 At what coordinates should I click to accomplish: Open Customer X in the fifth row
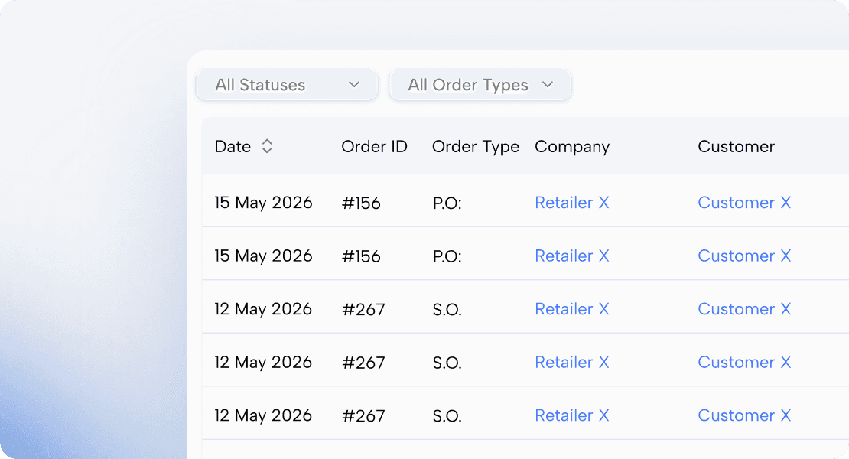coord(743,415)
